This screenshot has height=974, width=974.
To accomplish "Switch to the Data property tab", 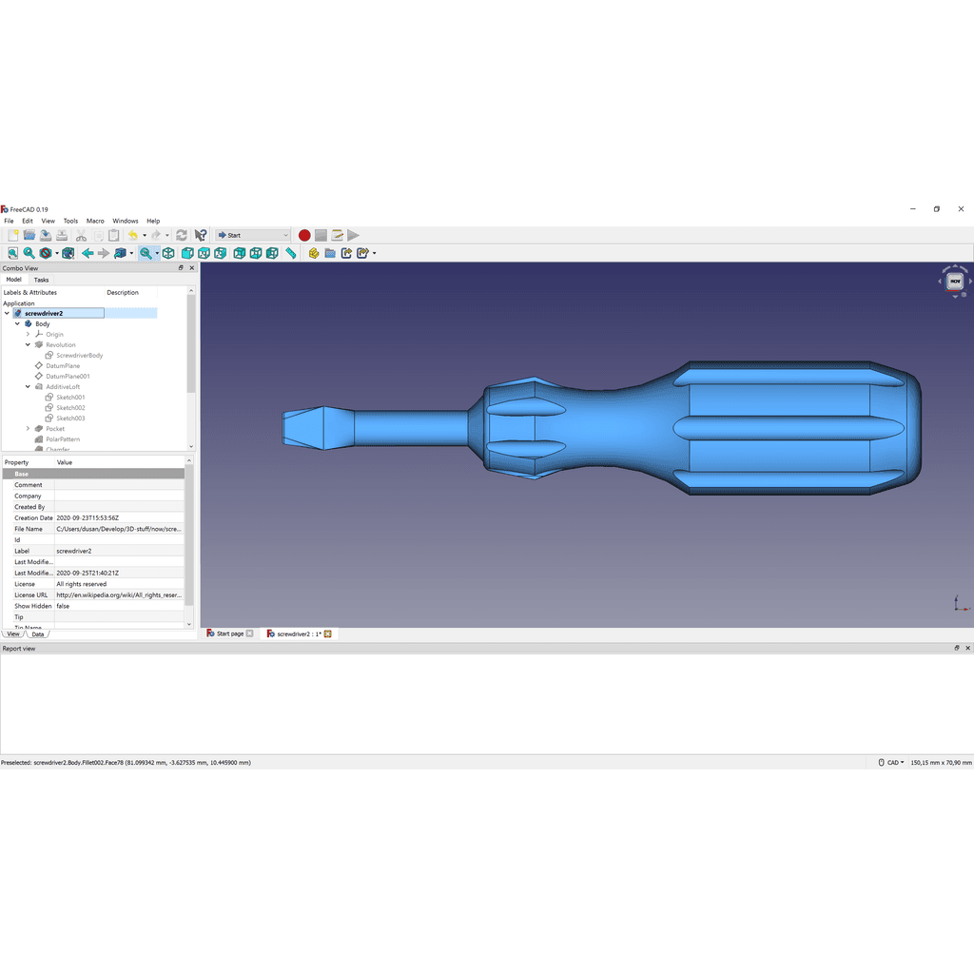I will 38,634.
